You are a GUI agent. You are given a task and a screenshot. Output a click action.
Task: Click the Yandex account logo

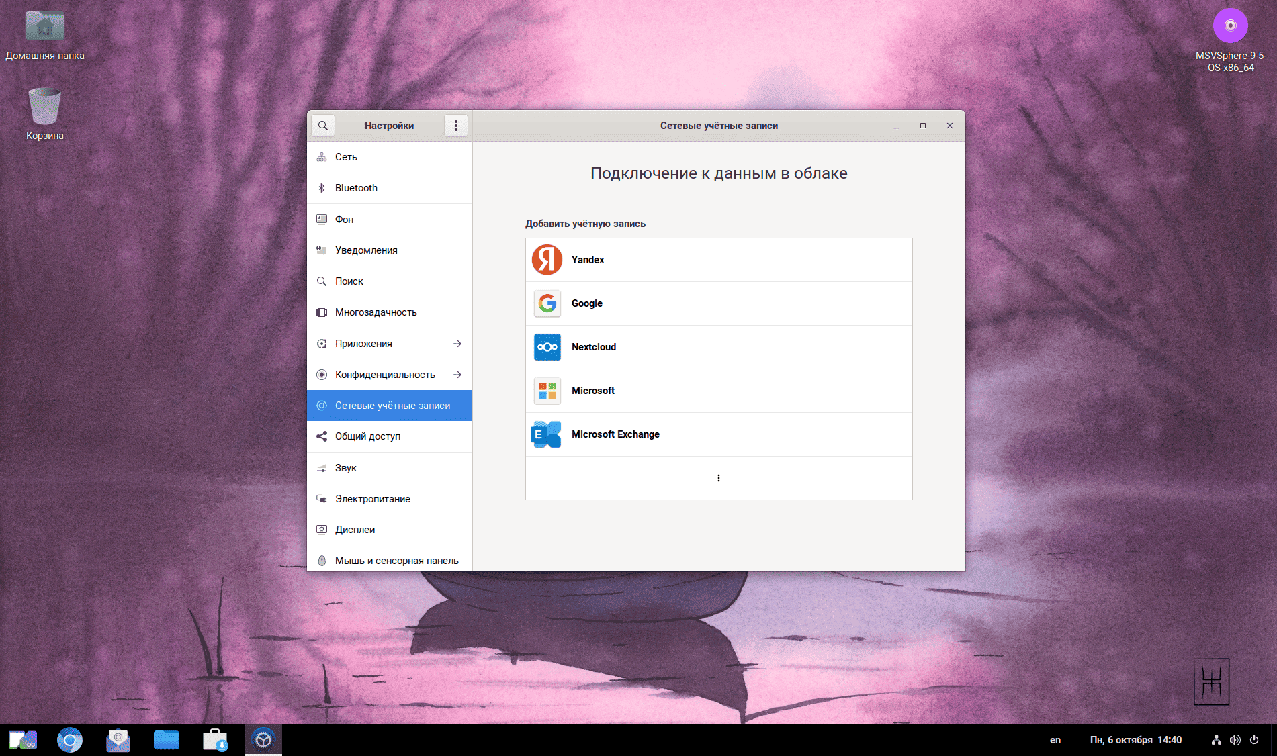point(547,260)
